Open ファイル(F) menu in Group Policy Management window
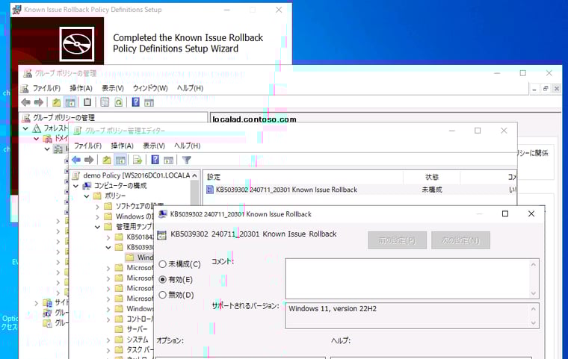 click(46, 88)
